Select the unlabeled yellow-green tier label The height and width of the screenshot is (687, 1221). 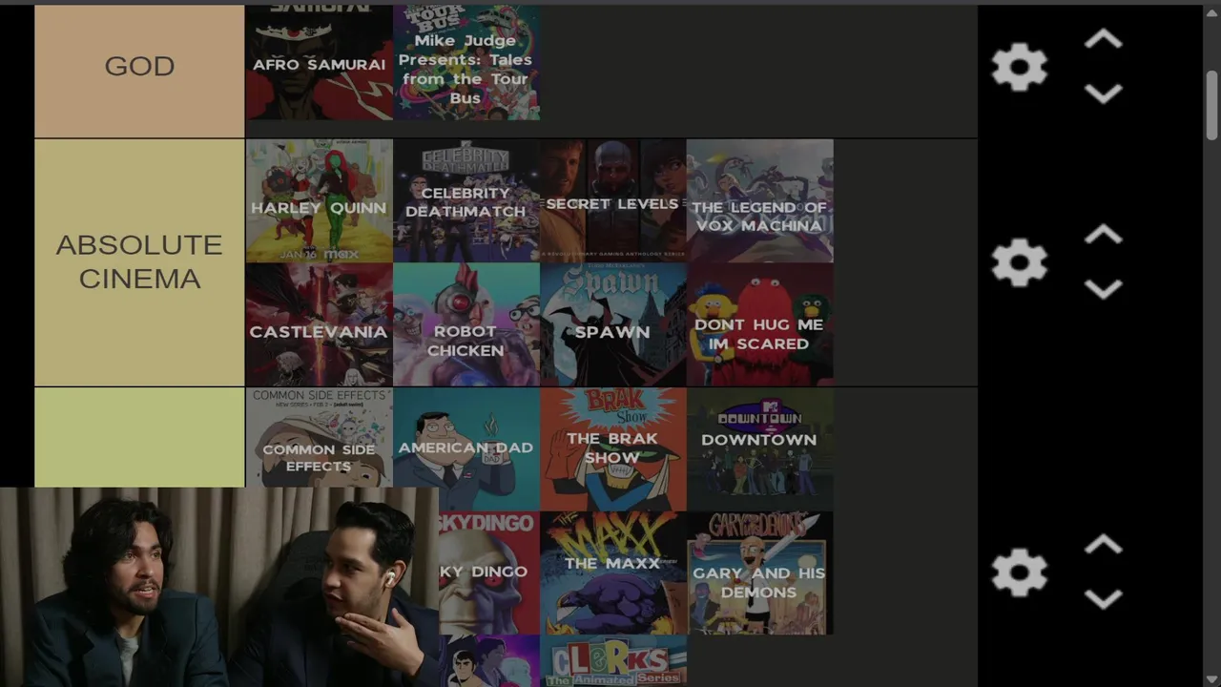pyautogui.click(x=139, y=437)
